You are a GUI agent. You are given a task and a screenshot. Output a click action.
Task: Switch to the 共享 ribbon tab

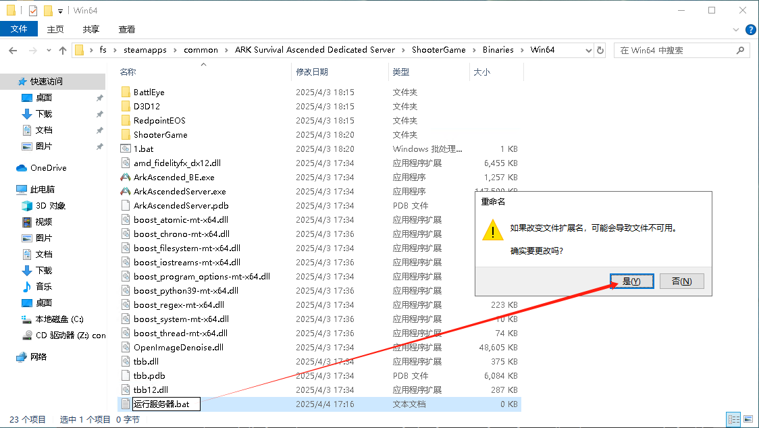click(x=91, y=30)
